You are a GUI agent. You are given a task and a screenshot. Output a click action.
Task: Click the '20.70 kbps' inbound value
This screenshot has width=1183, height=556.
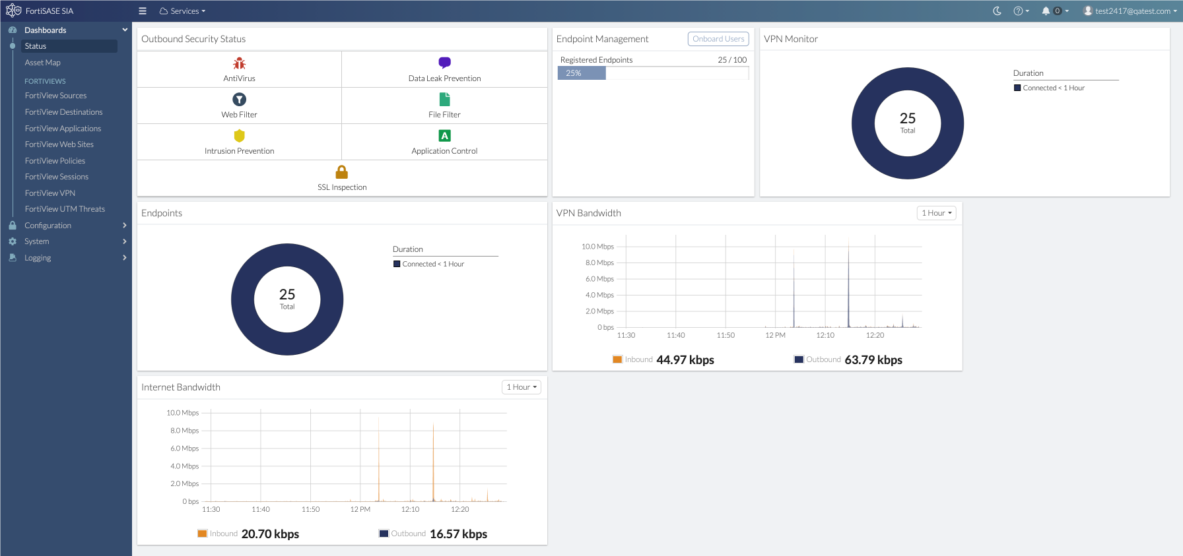[270, 534]
